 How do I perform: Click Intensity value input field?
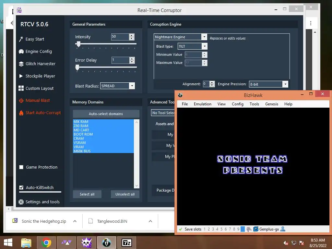tap(120, 37)
